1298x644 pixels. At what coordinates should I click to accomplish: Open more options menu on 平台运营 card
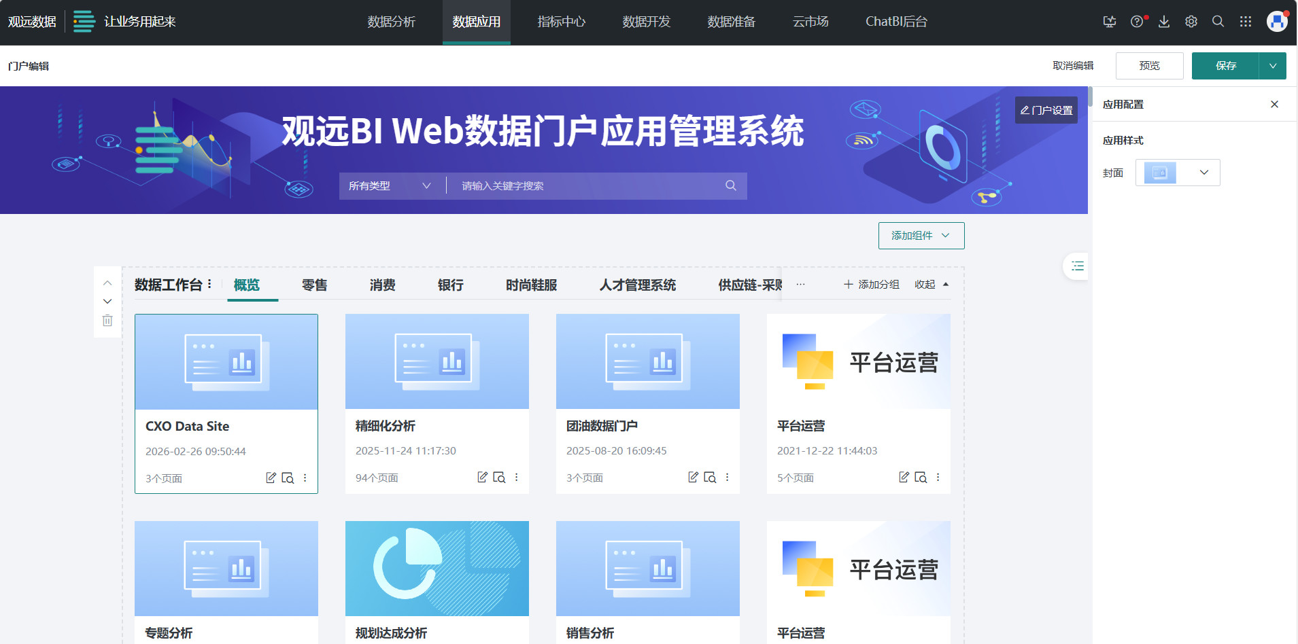[x=938, y=478]
